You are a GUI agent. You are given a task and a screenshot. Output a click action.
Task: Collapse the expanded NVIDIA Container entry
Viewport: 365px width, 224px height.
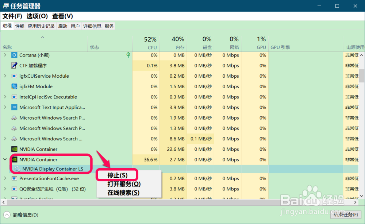pos(5,159)
